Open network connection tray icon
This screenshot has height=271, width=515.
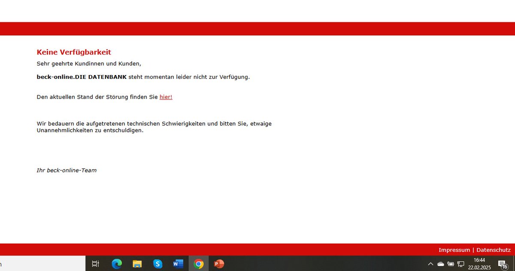coord(461,264)
